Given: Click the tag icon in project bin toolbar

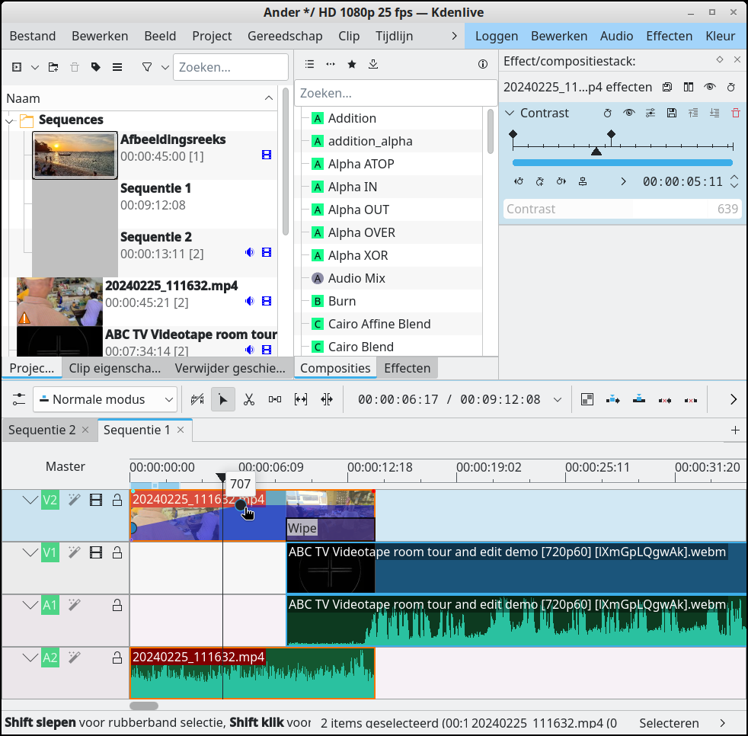Looking at the screenshot, I should (96, 67).
